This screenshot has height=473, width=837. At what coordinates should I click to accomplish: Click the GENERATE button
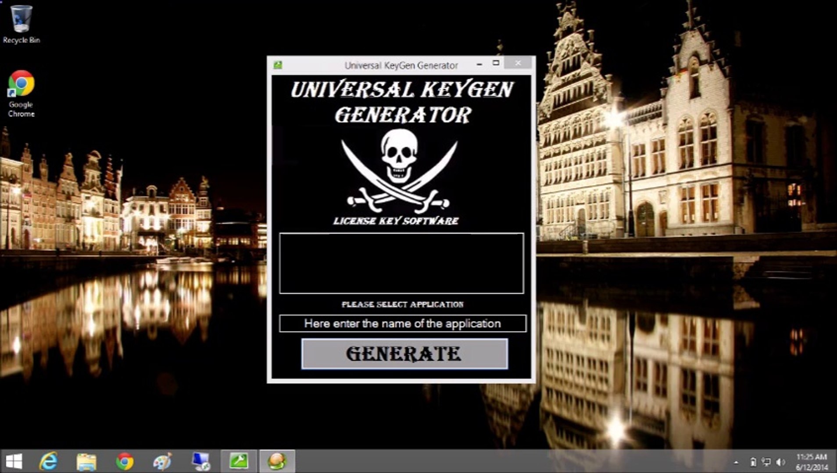coord(404,353)
